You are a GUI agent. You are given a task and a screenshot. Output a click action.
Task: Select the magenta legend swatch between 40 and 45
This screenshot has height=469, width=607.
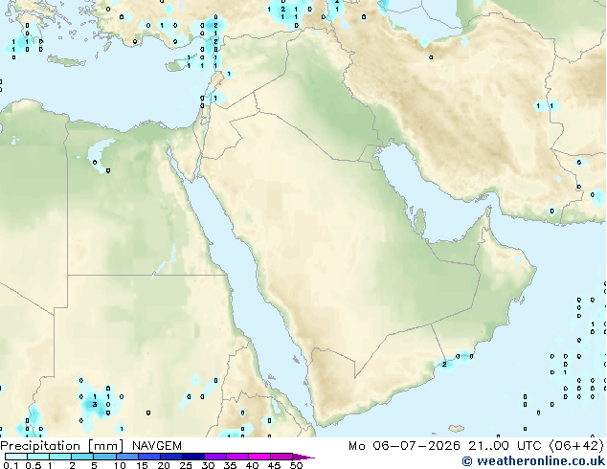(x=259, y=457)
